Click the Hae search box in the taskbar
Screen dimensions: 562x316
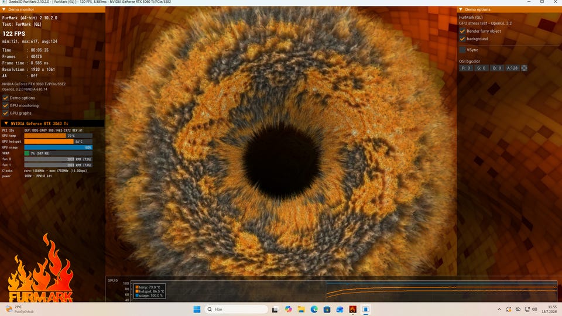coord(236,309)
